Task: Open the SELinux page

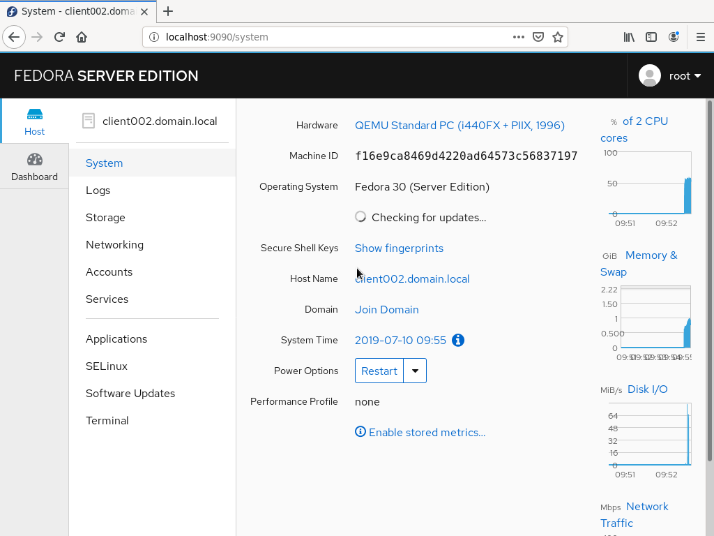Action: tap(153, 366)
